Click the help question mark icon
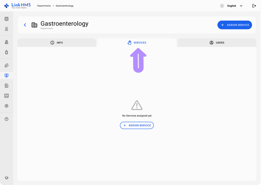This screenshot has width=262, height=185. click(7, 119)
